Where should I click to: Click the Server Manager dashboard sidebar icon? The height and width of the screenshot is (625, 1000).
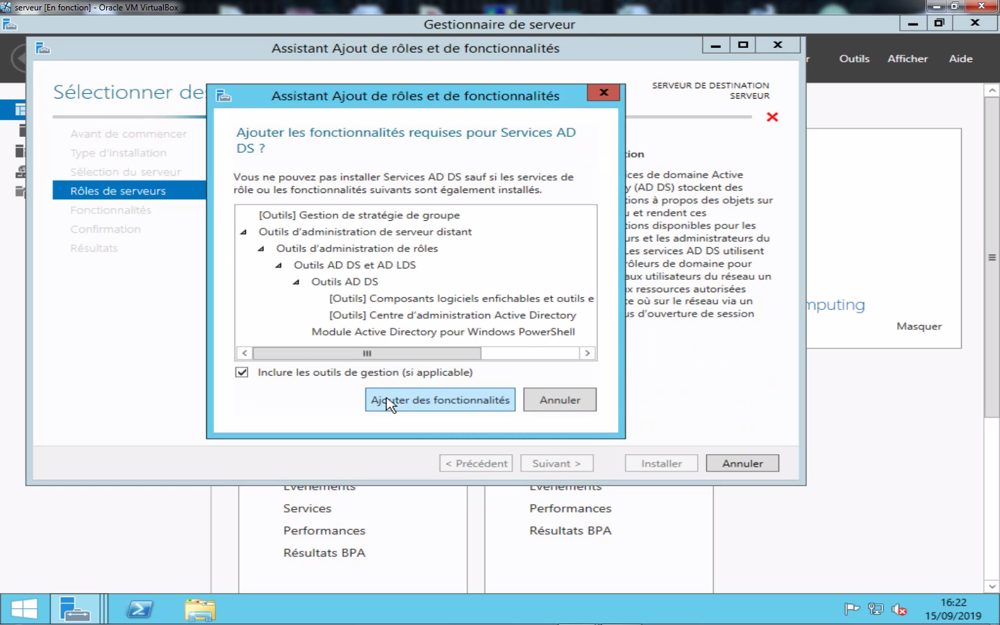20,110
